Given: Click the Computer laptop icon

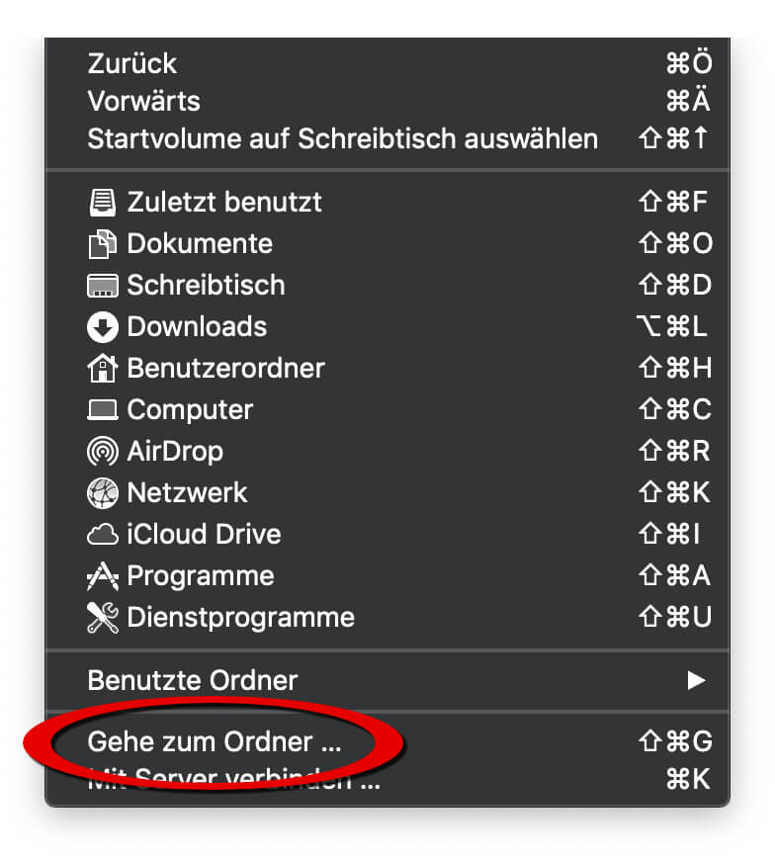Looking at the screenshot, I should click(x=103, y=410).
